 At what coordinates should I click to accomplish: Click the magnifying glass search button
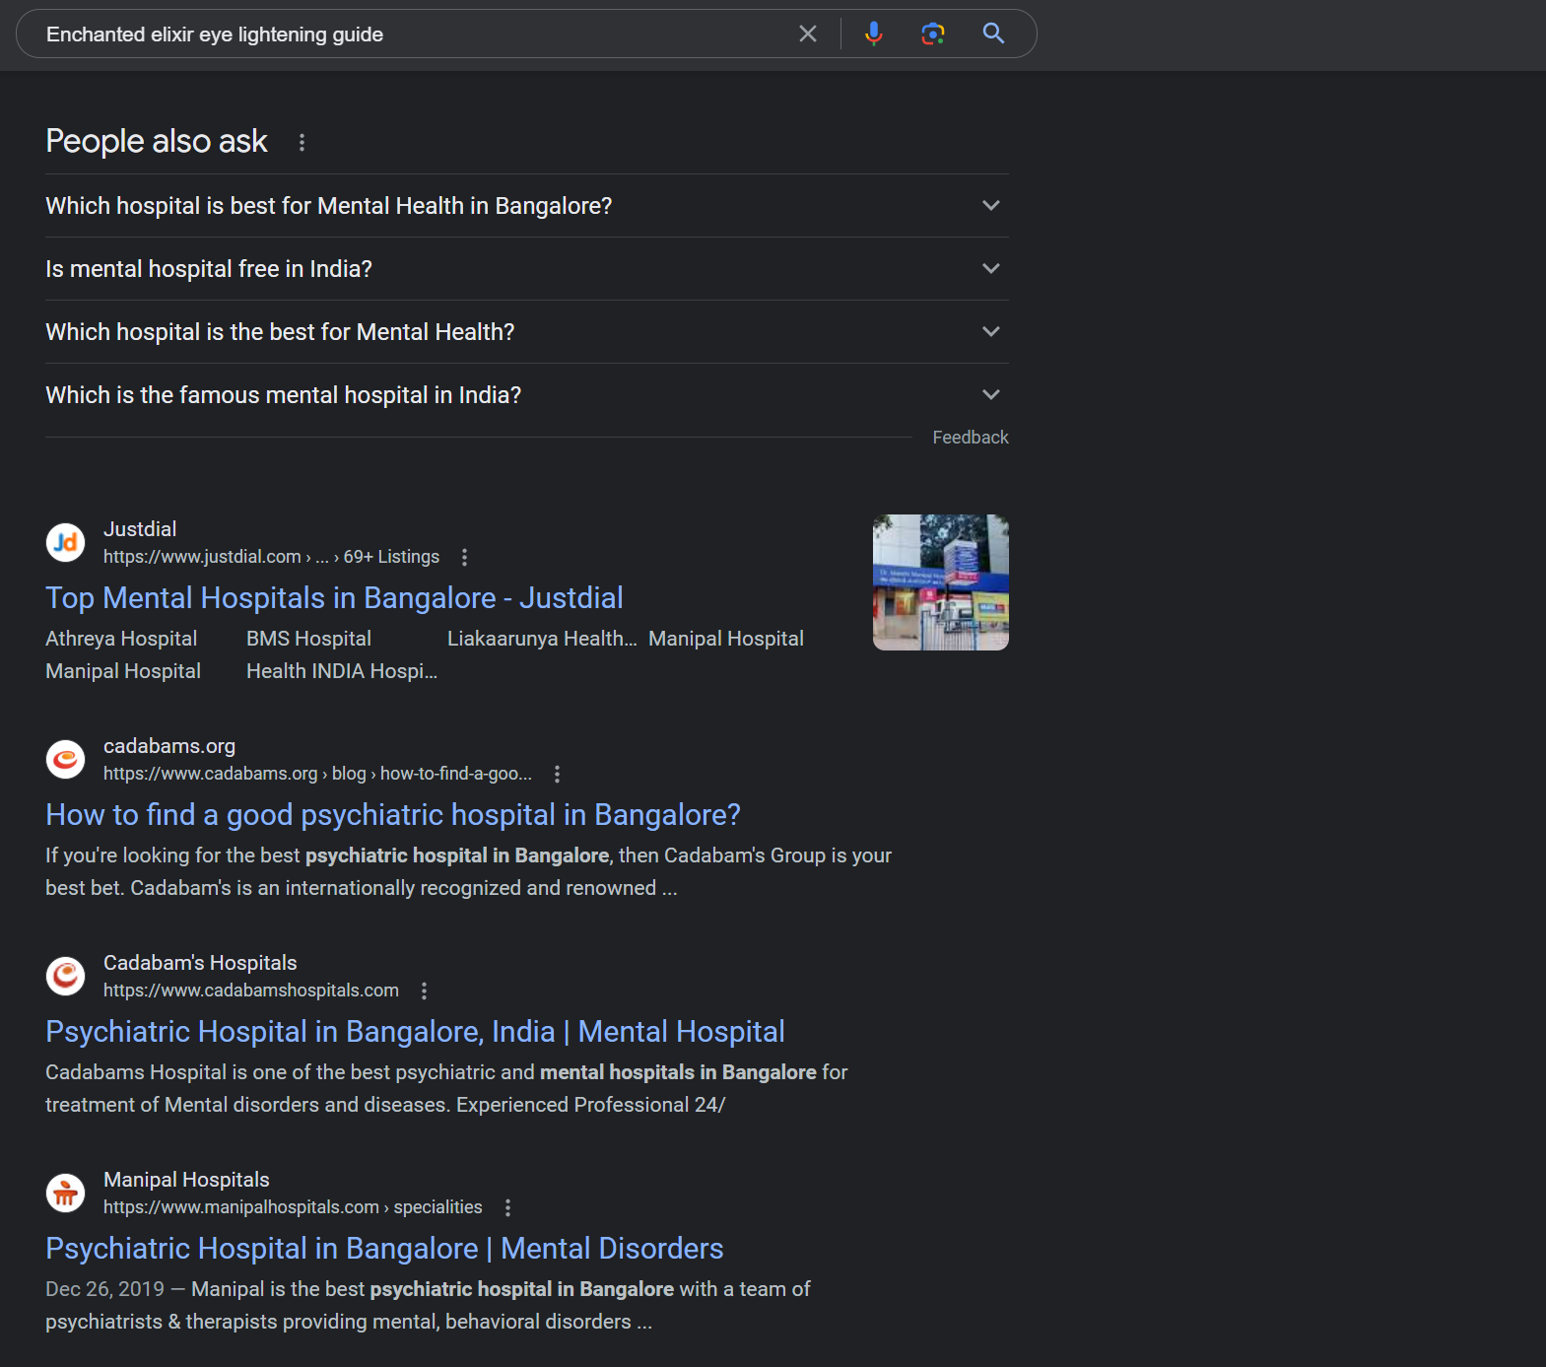click(x=994, y=34)
